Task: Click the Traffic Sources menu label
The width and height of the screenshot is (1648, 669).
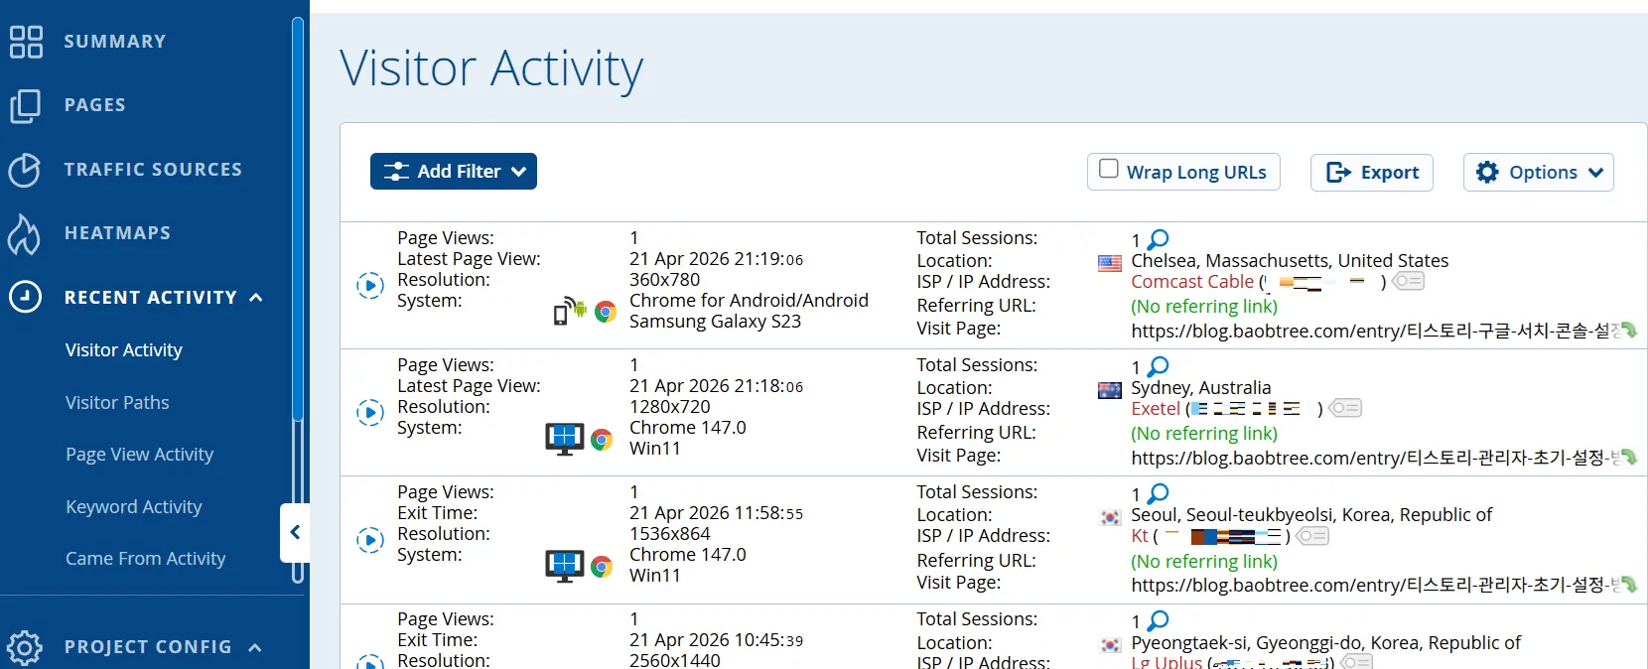Action: (153, 170)
